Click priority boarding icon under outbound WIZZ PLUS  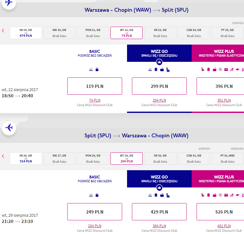232,69
